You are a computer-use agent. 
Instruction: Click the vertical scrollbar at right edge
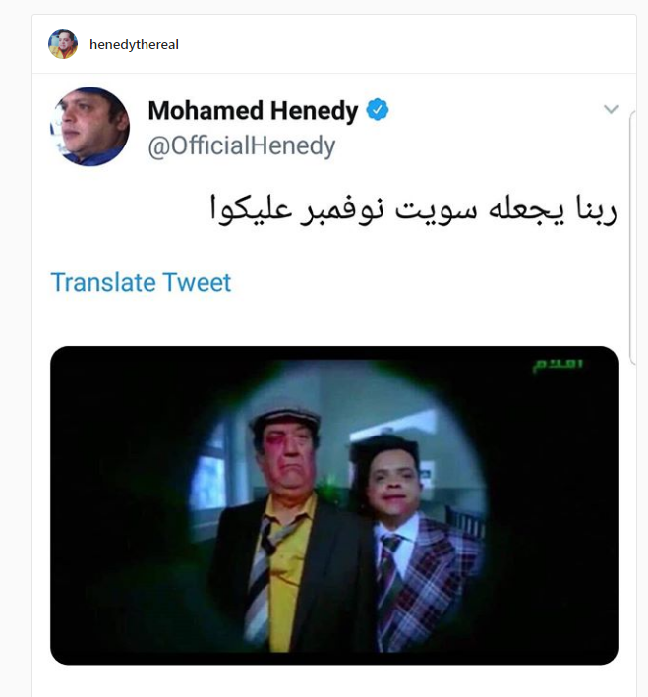(x=632, y=238)
